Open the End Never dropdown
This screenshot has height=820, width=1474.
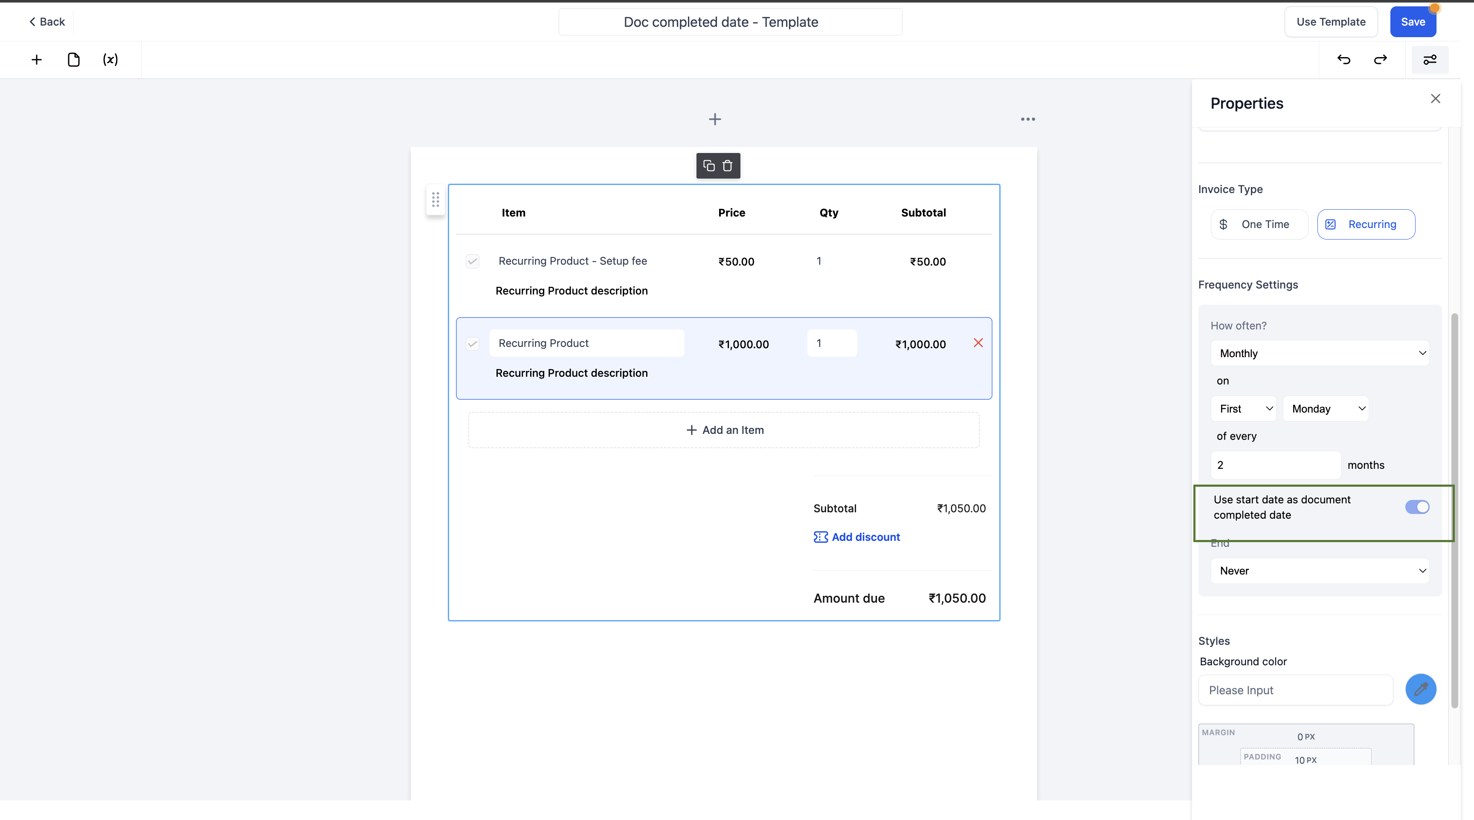coord(1320,571)
